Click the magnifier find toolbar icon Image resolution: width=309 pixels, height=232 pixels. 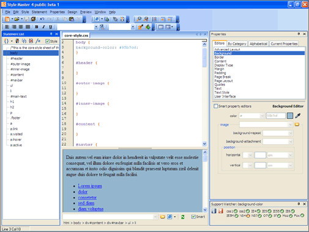coord(139,19)
